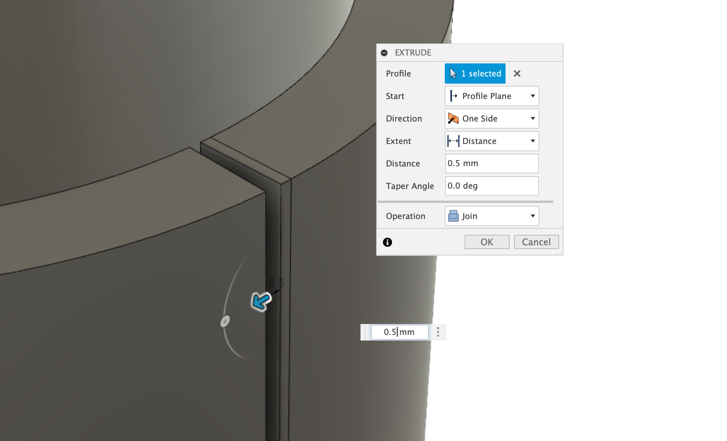Image resolution: width=727 pixels, height=441 pixels.
Task: Click the rotation manipulator dot on the arc
Action: tap(225, 321)
